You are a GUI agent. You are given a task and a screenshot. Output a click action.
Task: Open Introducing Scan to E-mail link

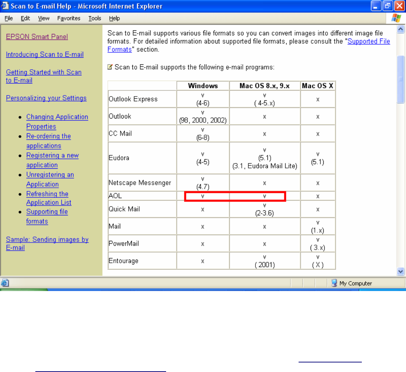pyautogui.click(x=45, y=54)
